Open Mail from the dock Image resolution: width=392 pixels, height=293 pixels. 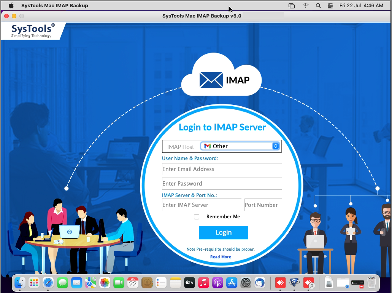(x=76, y=283)
